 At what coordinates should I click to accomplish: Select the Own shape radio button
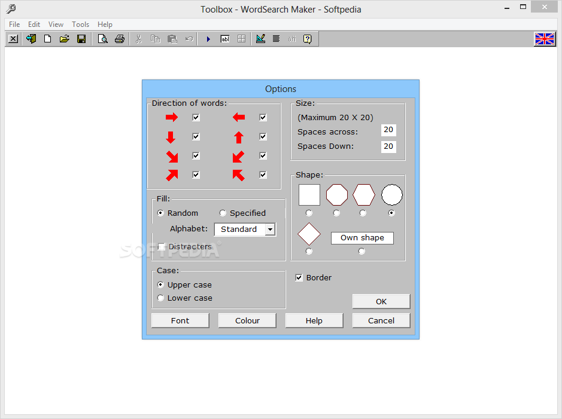coord(361,251)
